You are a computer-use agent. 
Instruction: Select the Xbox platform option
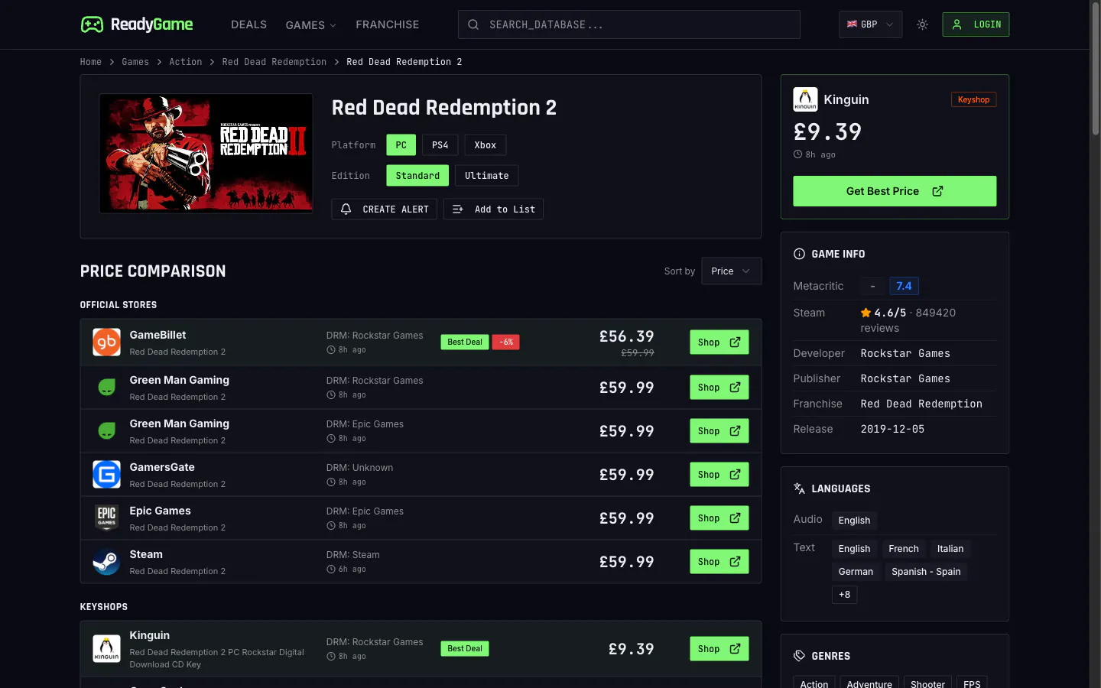point(486,145)
